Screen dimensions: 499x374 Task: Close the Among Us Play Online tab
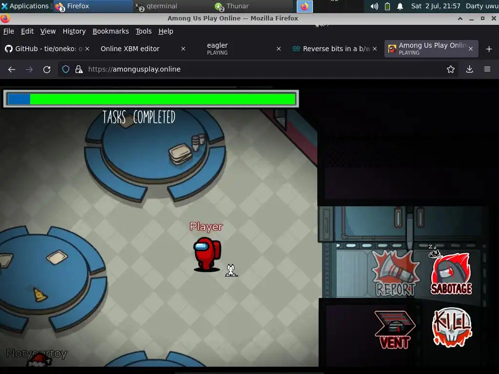(x=471, y=49)
